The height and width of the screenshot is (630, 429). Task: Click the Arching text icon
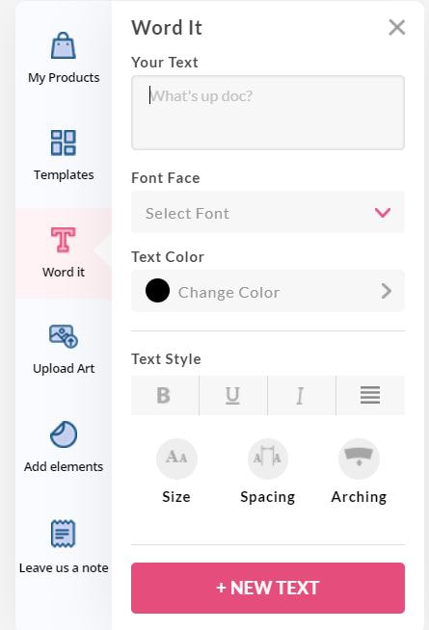[x=359, y=459]
